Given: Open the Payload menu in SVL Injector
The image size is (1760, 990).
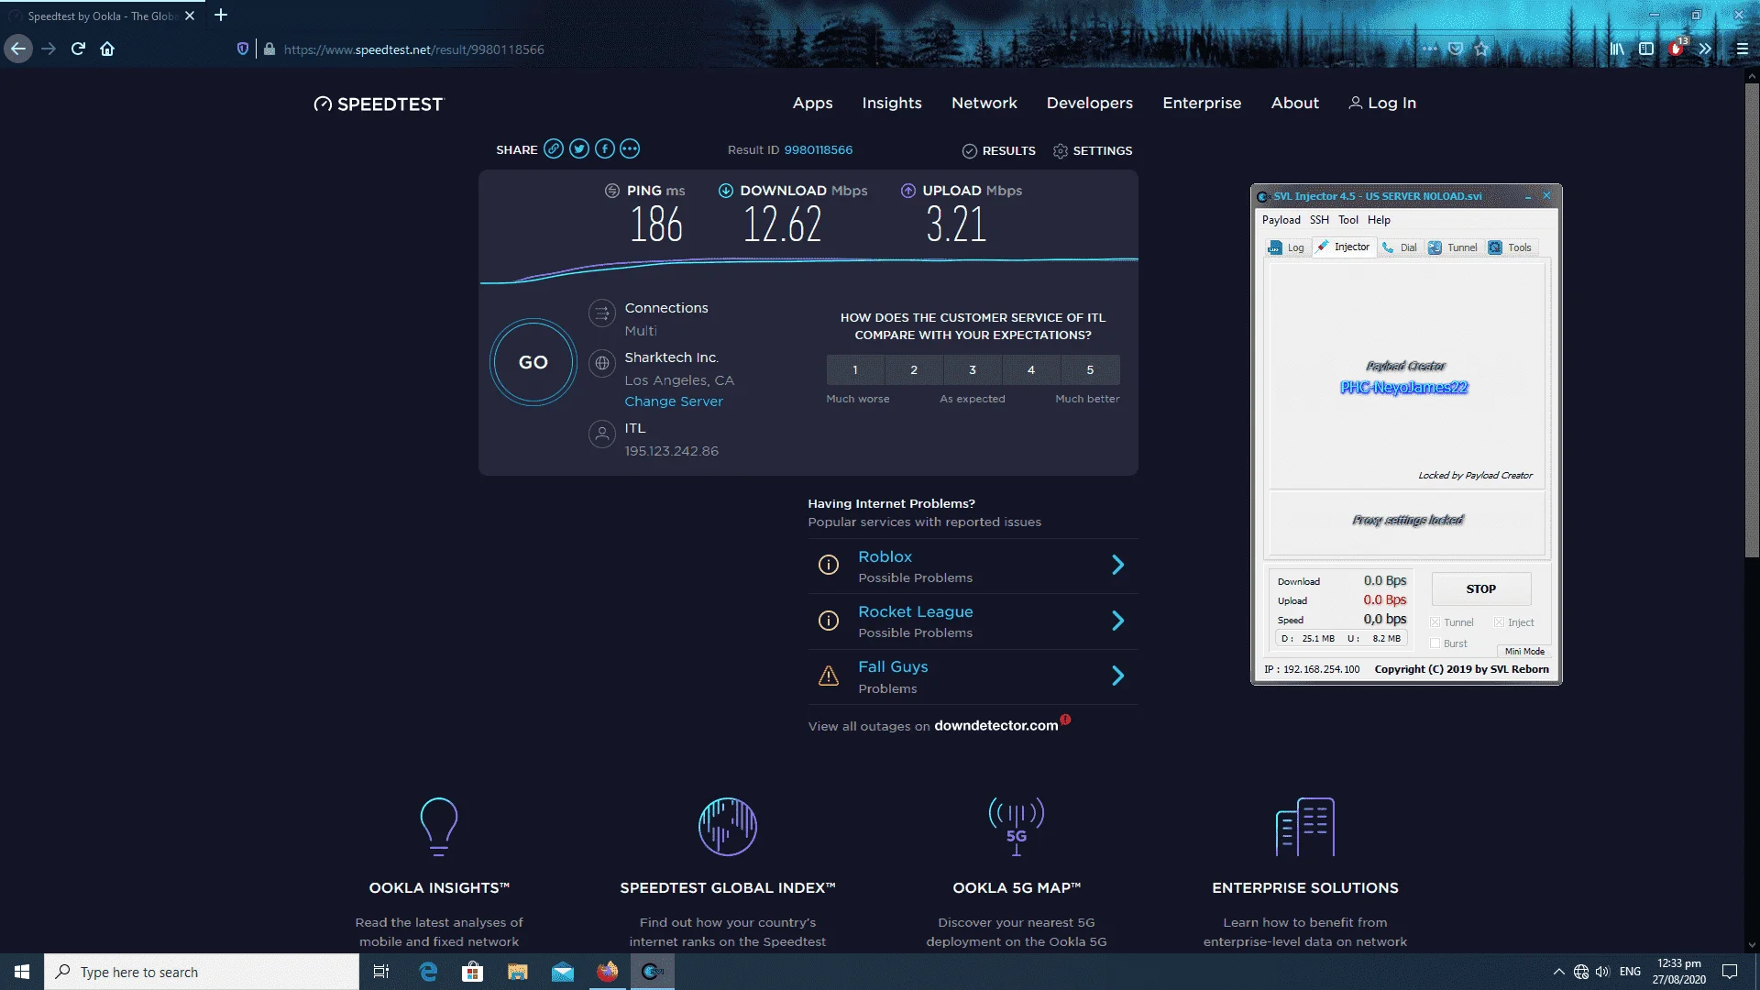Looking at the screenshot, I should 1281,220.
